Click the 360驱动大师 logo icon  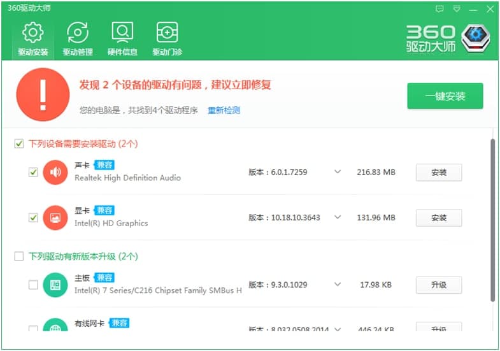475,39
